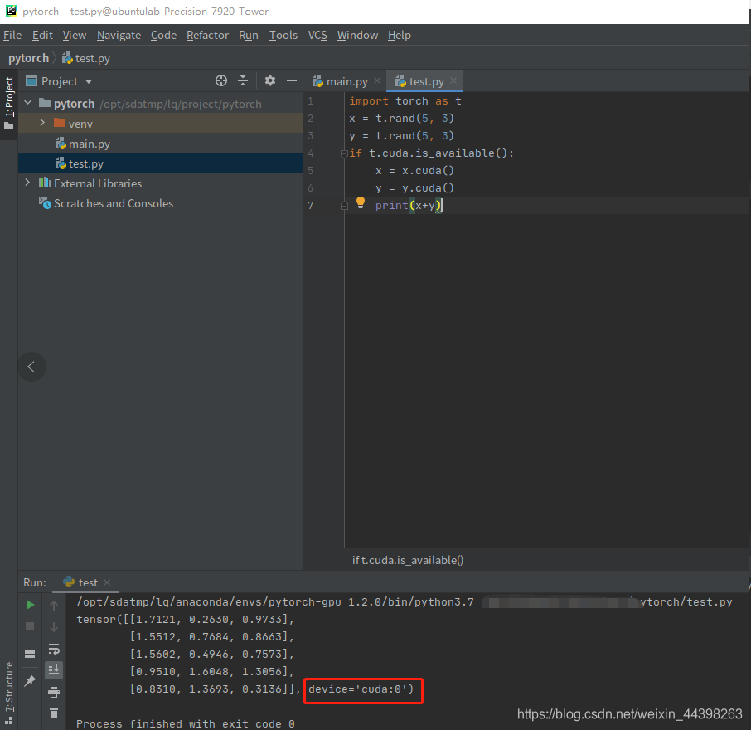Click gutter line number 7

coord(310,206)
